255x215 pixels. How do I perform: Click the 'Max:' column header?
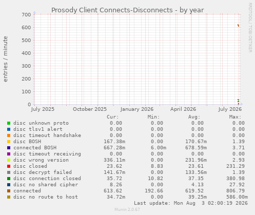(235, 117)
